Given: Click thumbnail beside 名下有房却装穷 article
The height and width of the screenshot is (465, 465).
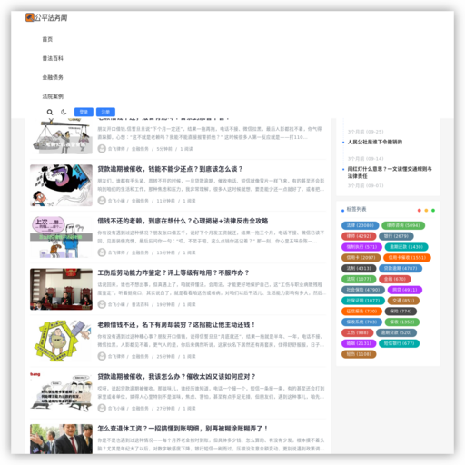Looking at the screenshot, I should (61, 341).
